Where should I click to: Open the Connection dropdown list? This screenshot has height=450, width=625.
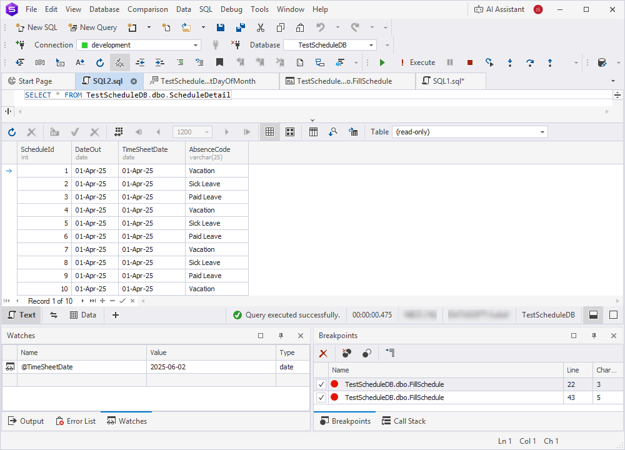(x=194, y=44)
